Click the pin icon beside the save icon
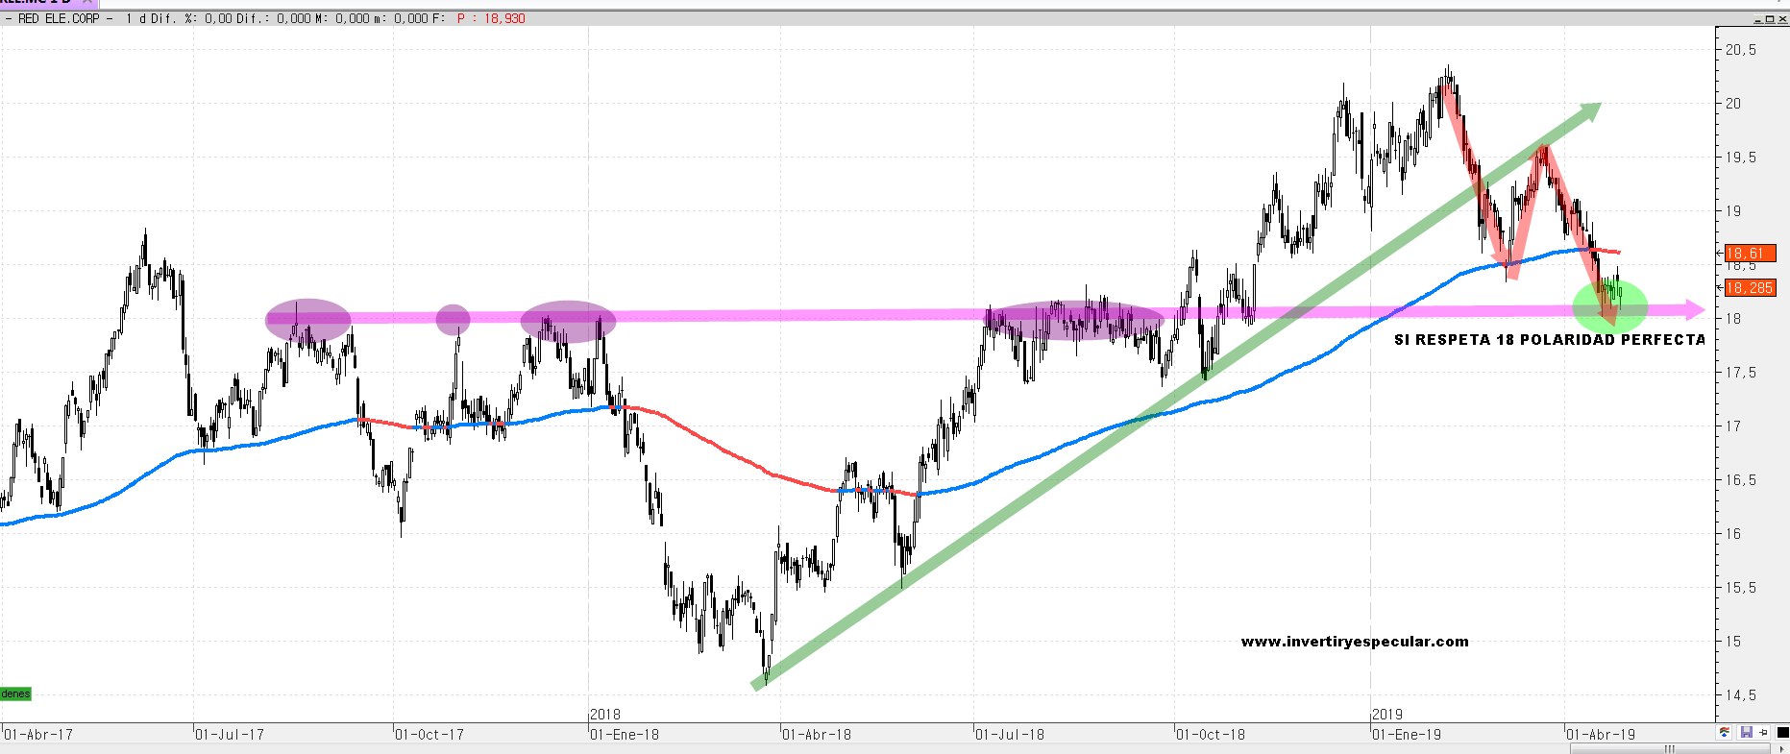This screenshot has height=754, width=1790. point(1763,733)
